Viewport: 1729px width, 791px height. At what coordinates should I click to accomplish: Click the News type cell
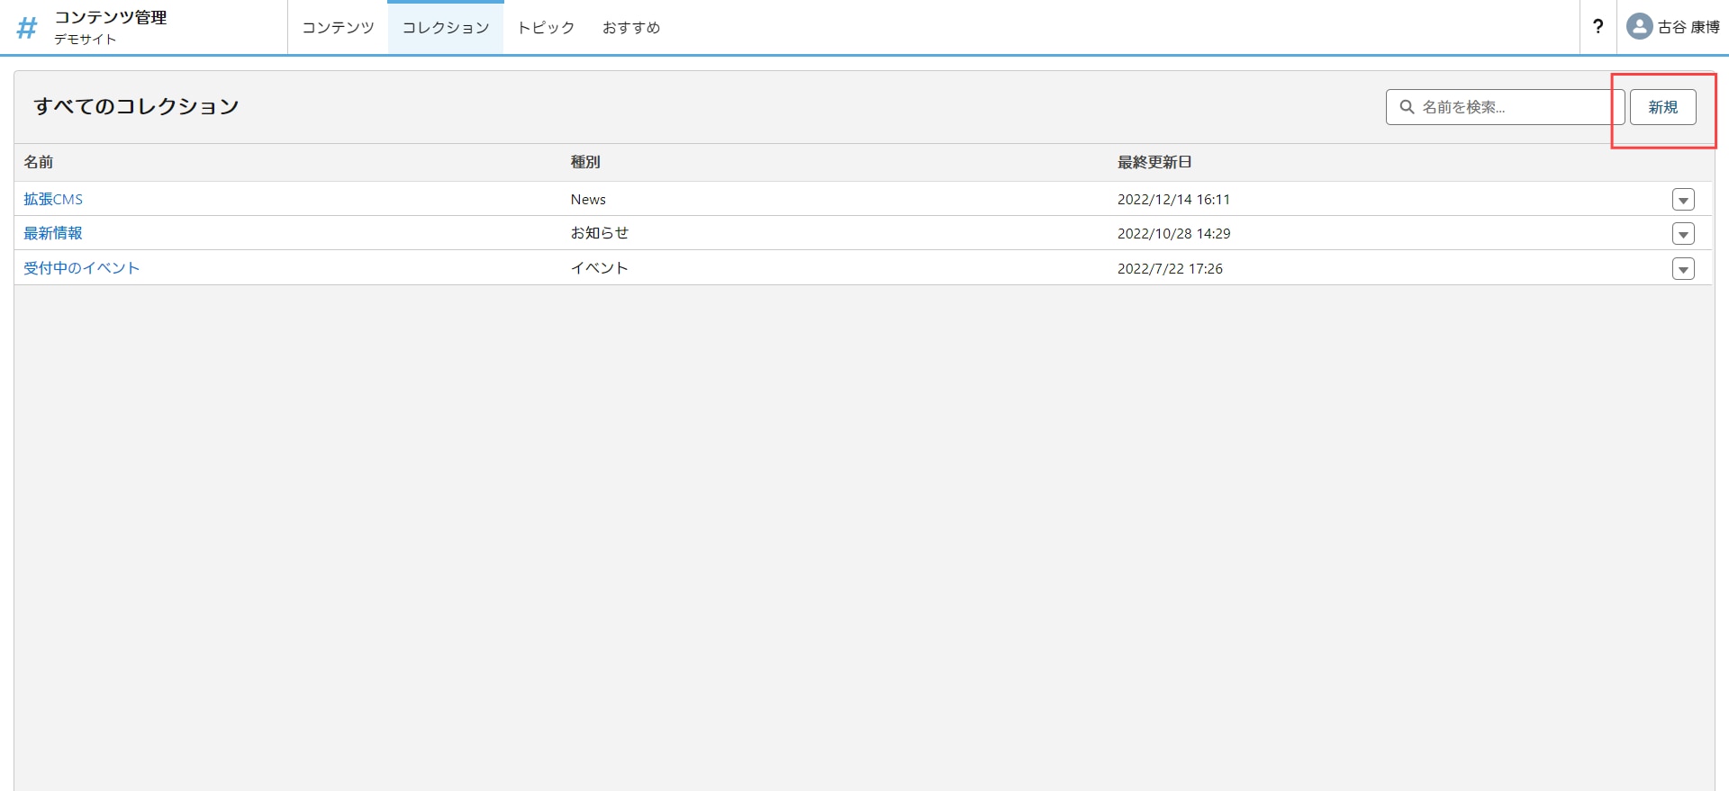[588, 199]
